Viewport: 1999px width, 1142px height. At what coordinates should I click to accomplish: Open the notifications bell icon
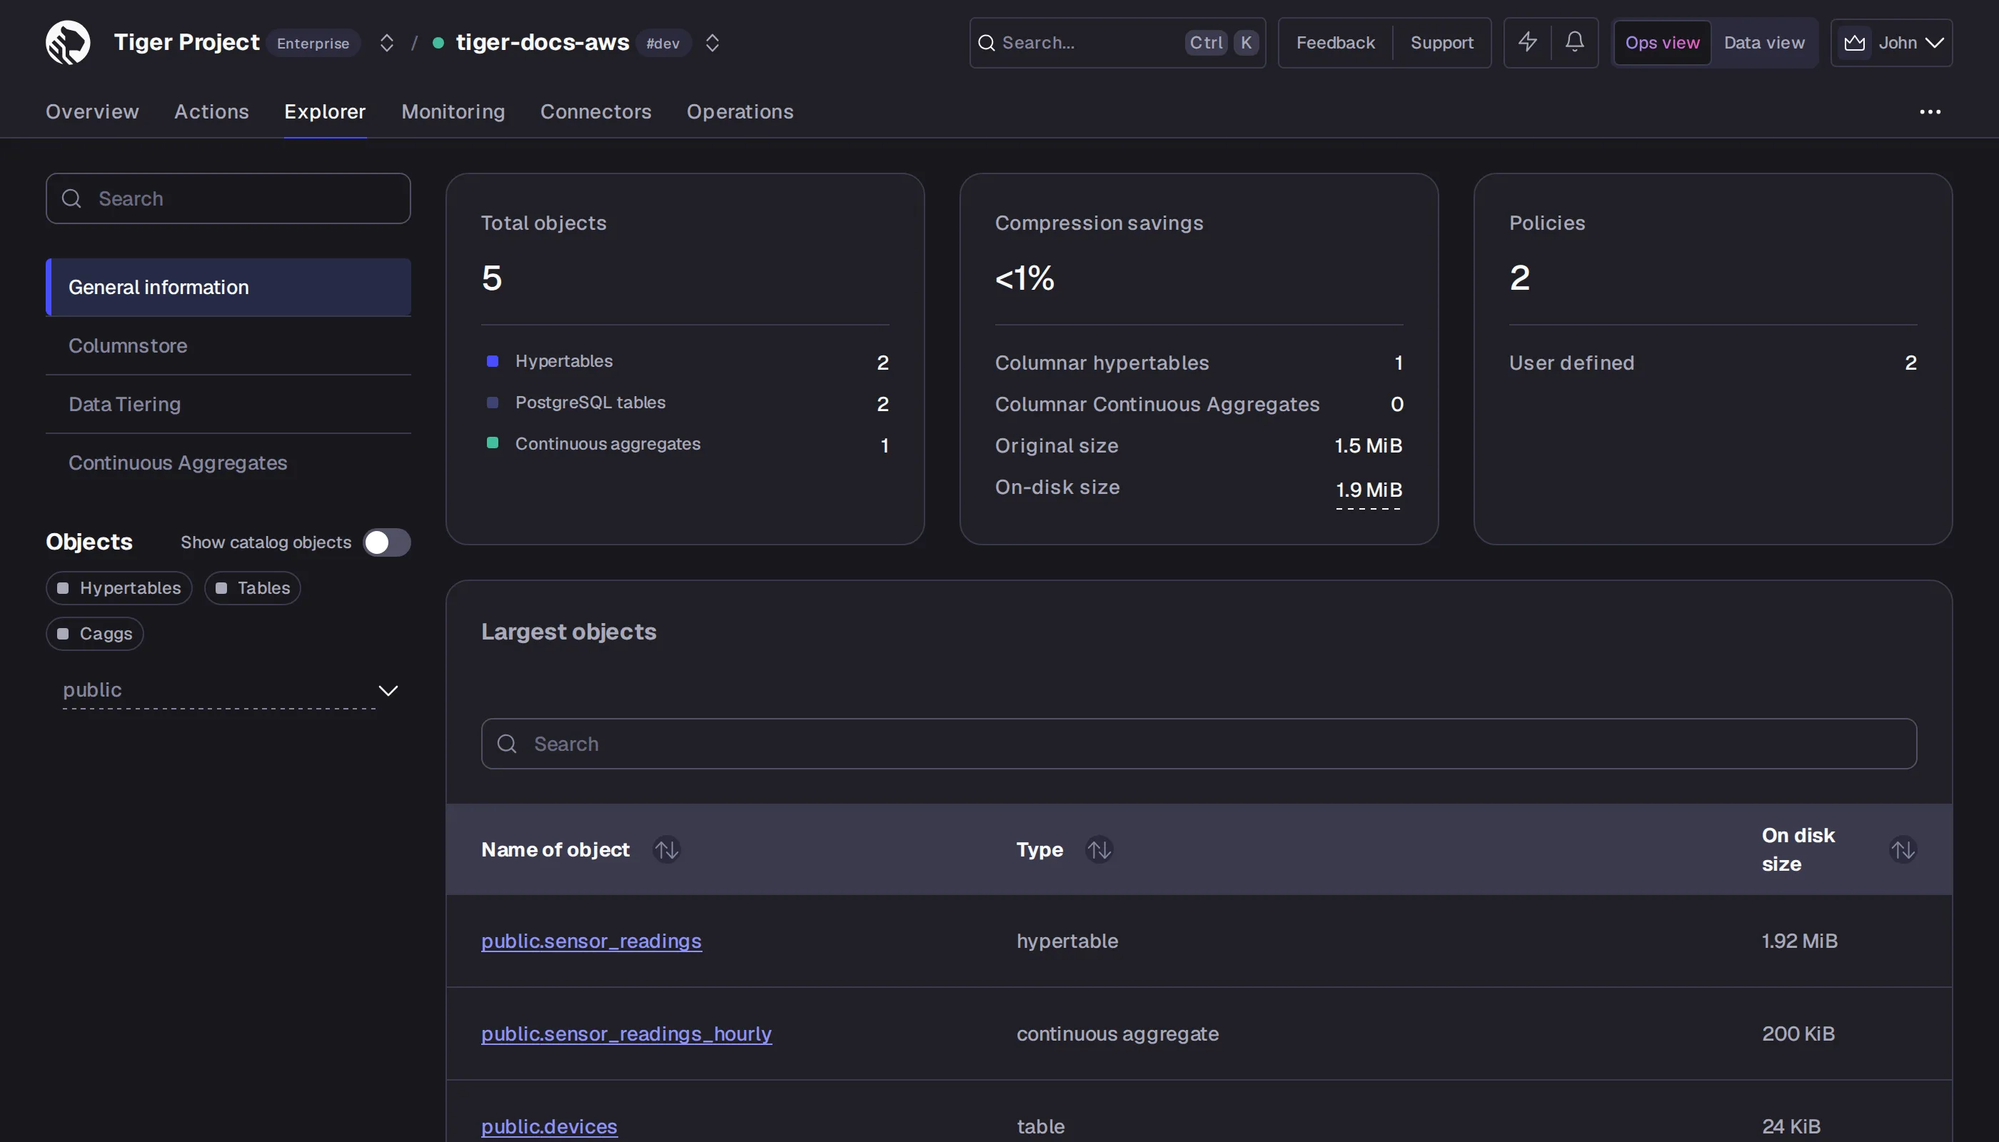[1574, 42]
